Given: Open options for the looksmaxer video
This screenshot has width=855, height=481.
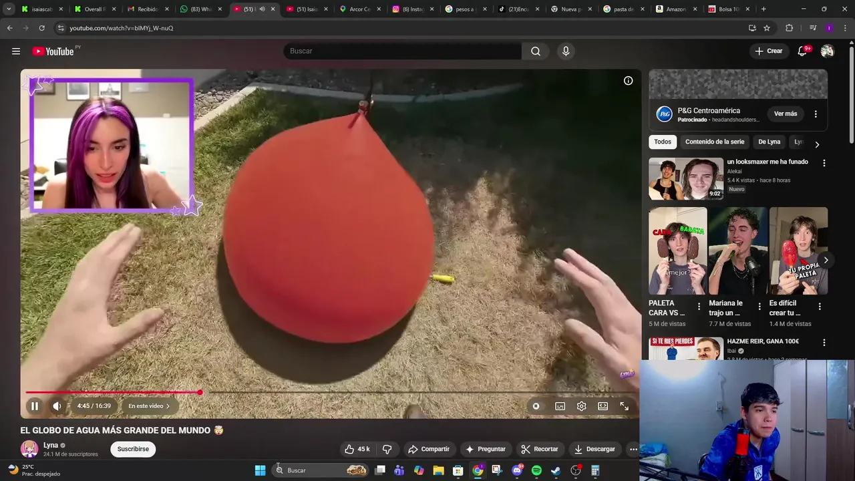Looking at the screenshot, I should [824, 163].
